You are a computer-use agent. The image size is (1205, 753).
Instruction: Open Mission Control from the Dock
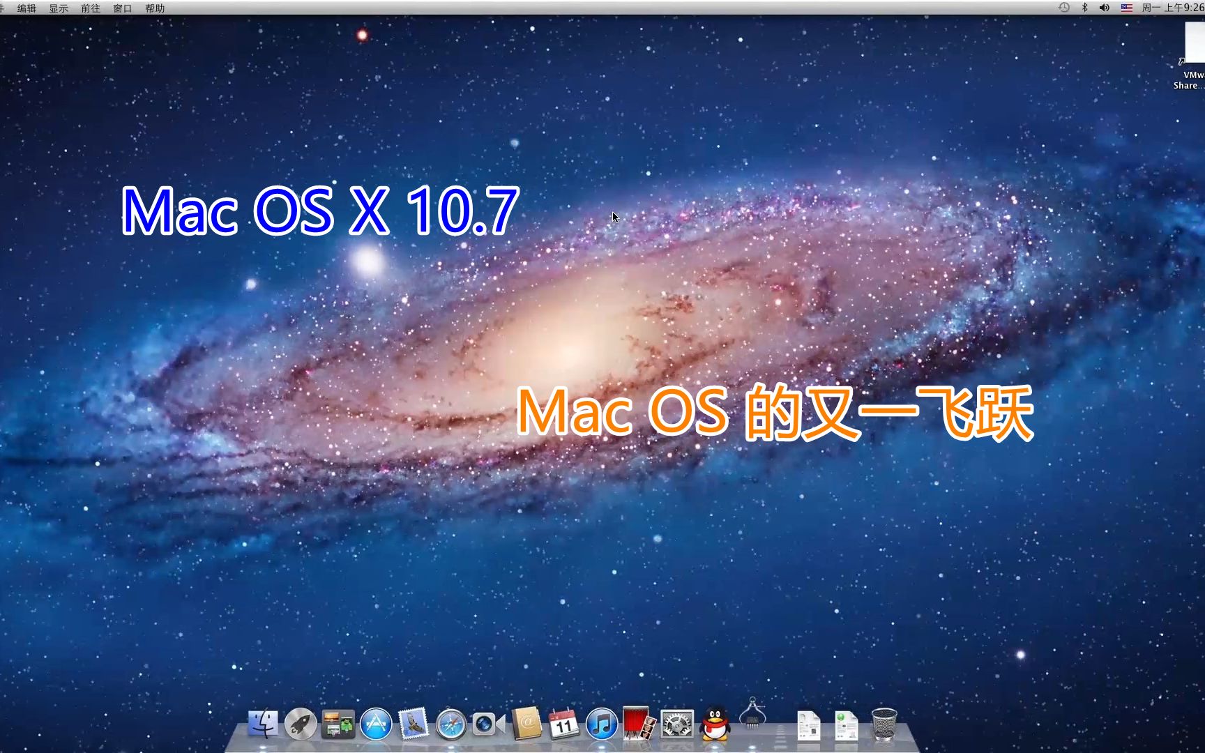[x=338, y=724]
